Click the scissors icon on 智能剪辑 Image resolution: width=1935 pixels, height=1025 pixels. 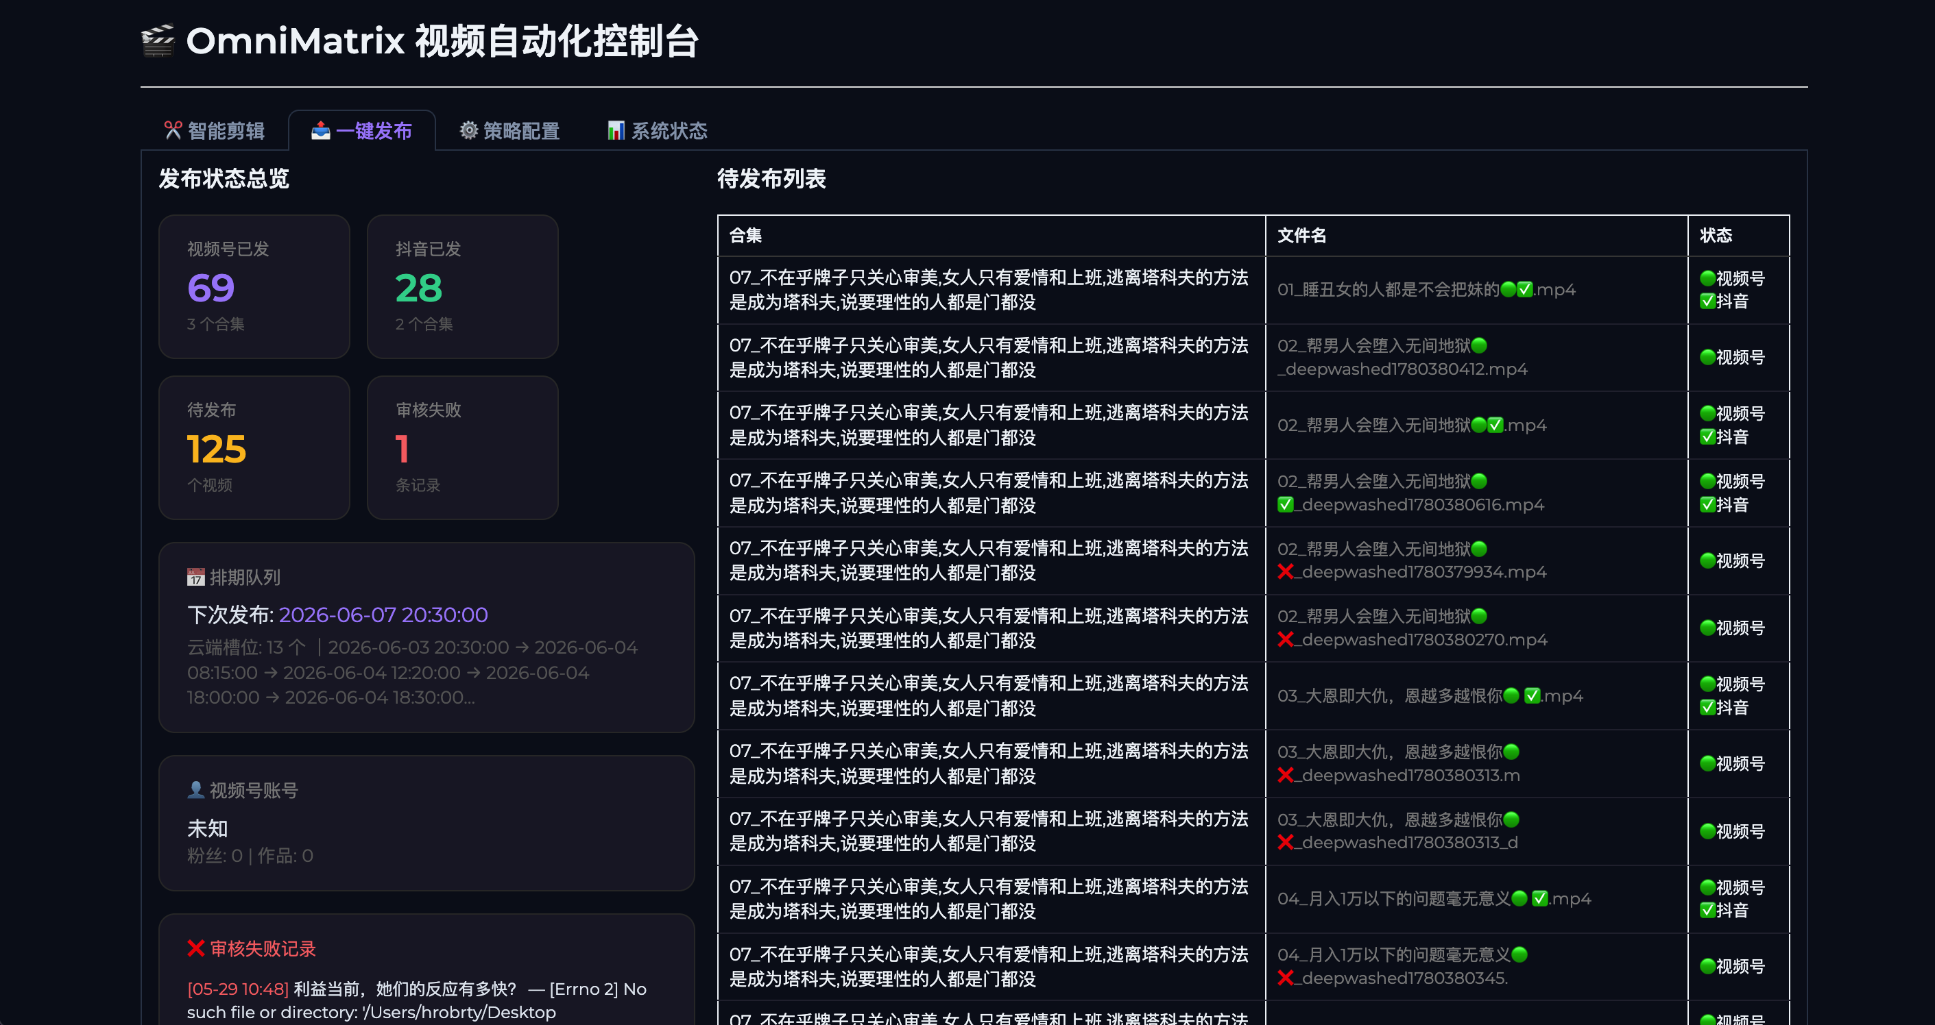[x=173, y=131]
